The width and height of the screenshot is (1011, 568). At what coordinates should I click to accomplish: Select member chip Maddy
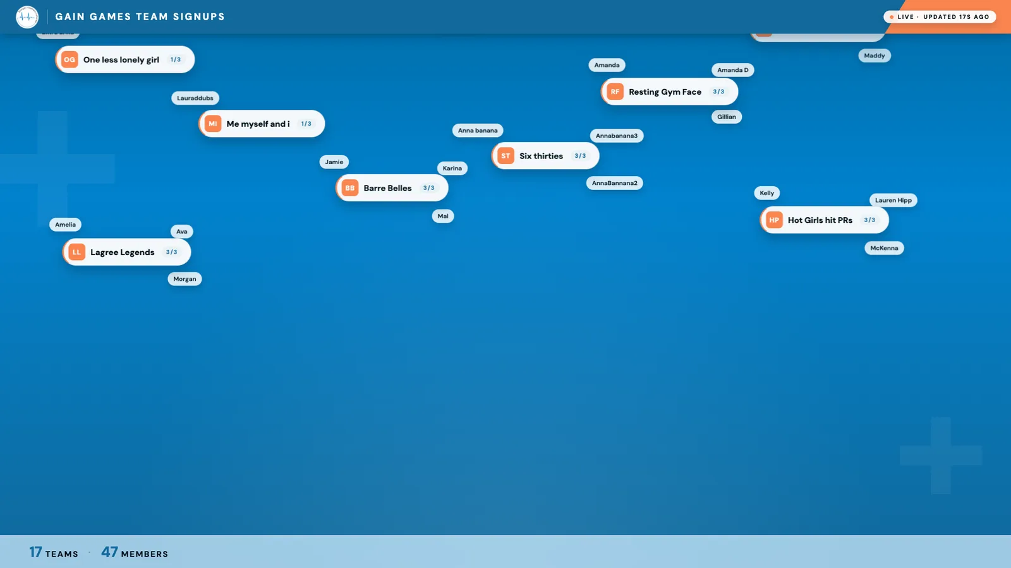(x=875, y=56)
